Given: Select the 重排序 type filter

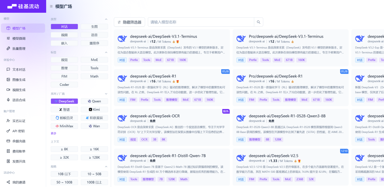Looking at the screenshot, I should (x=94, y=43).
